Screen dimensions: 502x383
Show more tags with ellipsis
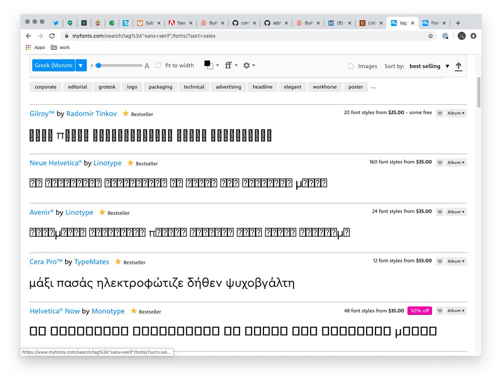coord(373,87)
